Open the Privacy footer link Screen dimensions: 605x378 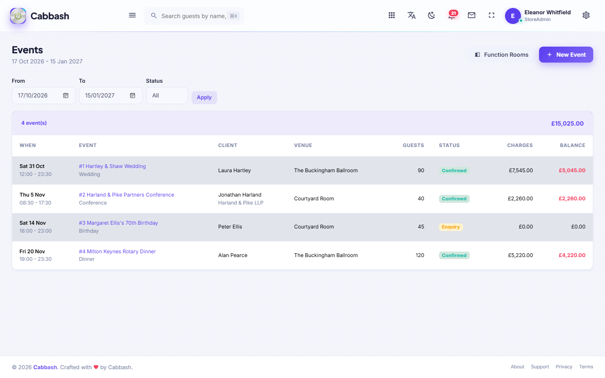pos(564,367)
